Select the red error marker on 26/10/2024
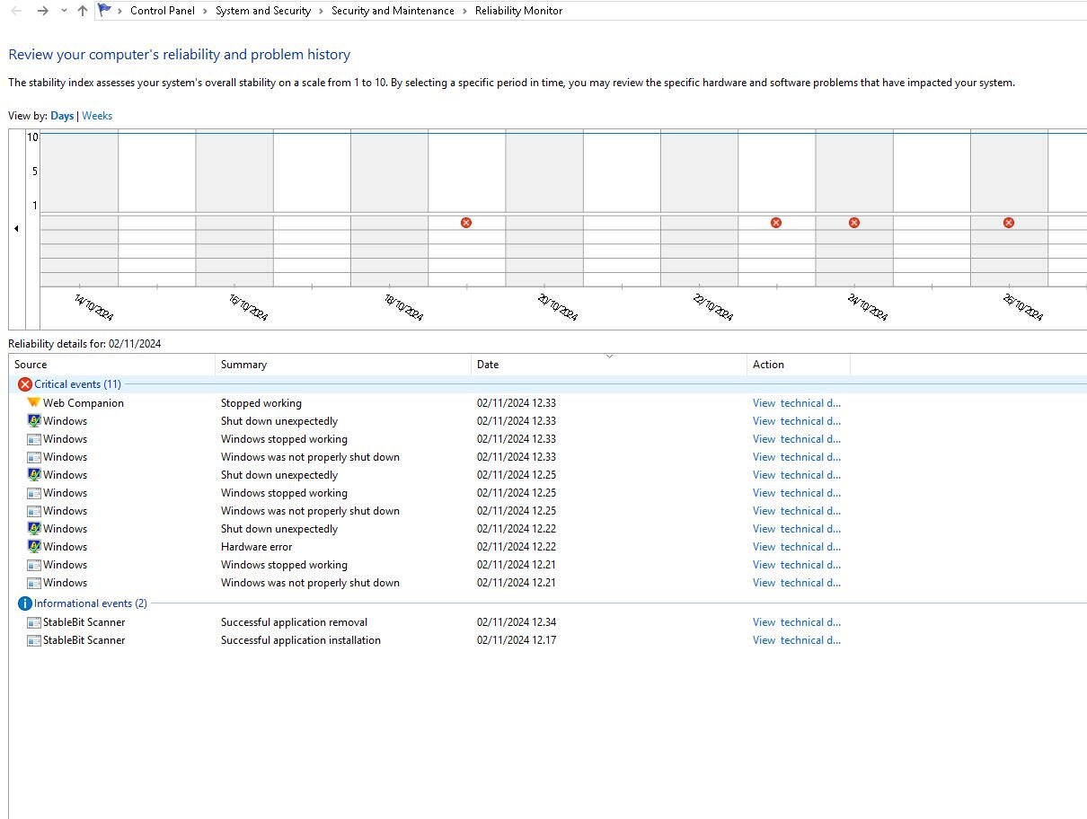The image size is (1087, 819). tap(1009, 223)
